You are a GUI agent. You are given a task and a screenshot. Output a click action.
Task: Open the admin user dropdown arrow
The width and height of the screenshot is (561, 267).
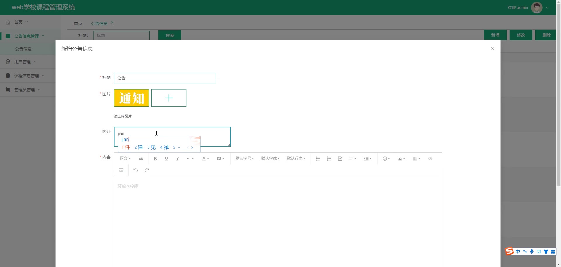pyautogui.click(x=547, y=8)
